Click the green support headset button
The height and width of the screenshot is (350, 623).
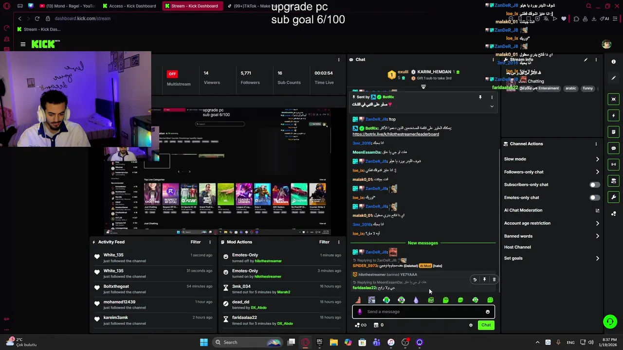click(x=610, y=321)
